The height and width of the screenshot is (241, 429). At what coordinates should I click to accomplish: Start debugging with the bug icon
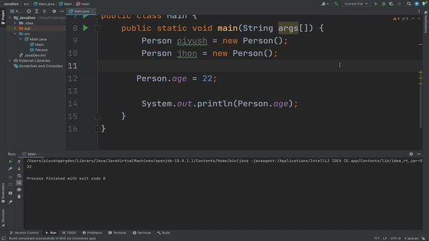383,4
